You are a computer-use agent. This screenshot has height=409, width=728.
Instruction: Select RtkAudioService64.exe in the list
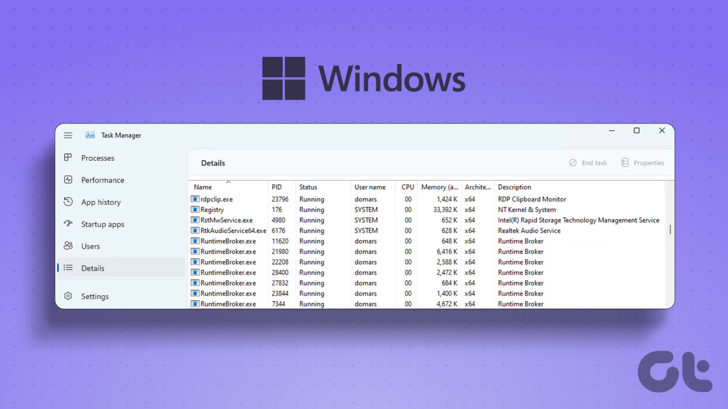(x=233, y=231)
